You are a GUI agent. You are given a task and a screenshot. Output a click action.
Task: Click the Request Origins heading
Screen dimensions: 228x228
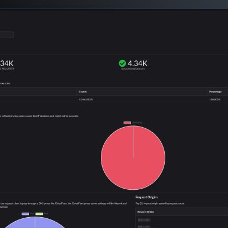click(146, 197)
